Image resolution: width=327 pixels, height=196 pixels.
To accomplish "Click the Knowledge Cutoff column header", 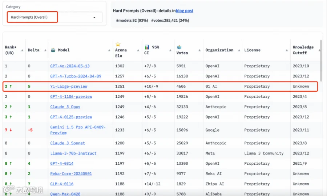I will (303, 50).
